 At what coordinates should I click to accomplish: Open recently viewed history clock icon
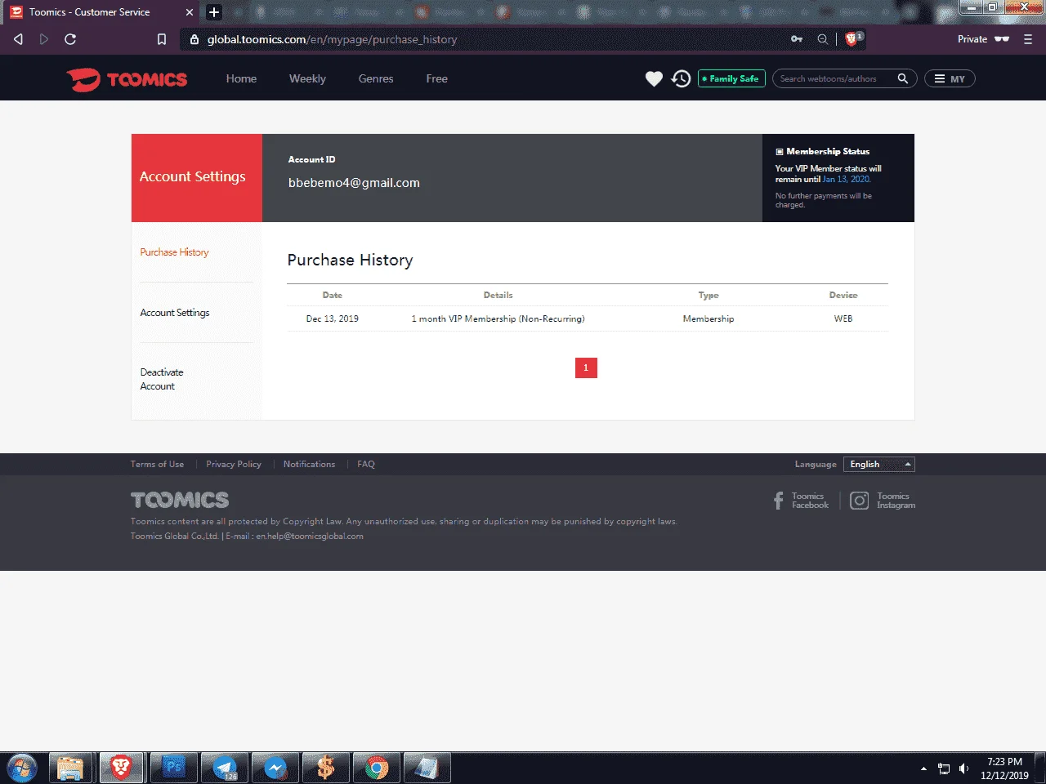click(x=681, y=79)
